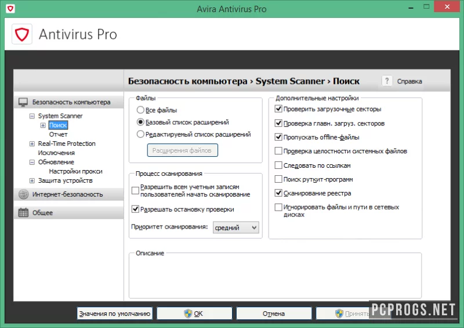The width and height of the screenshot is (464, 328).
Task: Enable Следовать по ссылкам checkbox
Action: click(x=278, y=165)
